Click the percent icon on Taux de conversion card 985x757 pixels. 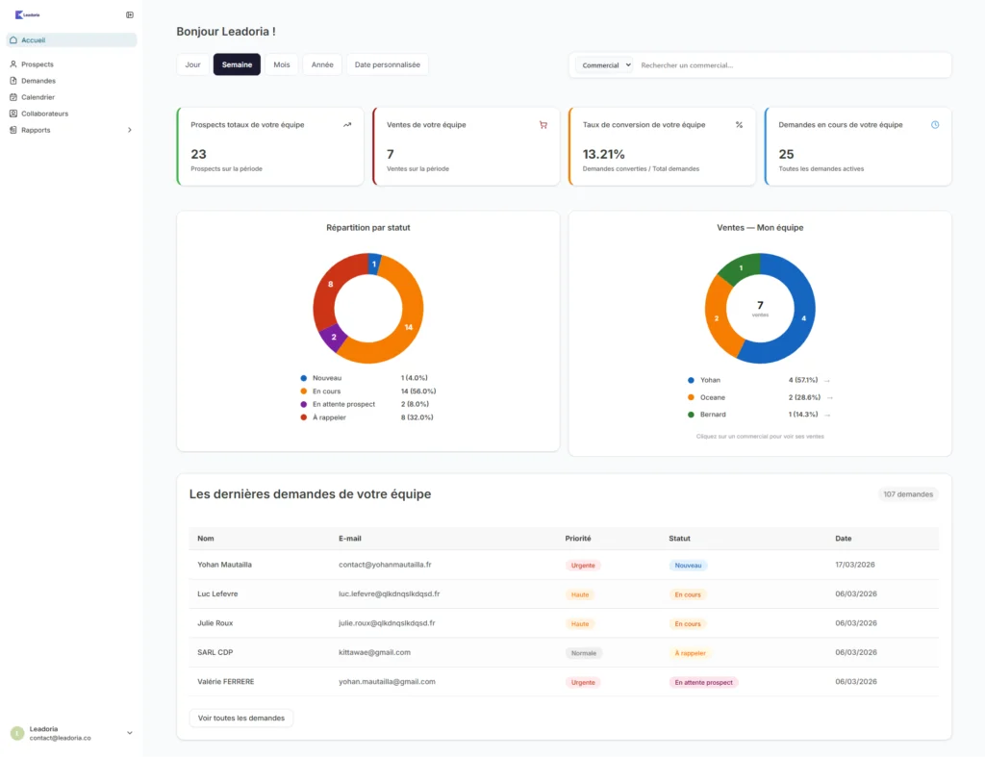tap(739, 125)
